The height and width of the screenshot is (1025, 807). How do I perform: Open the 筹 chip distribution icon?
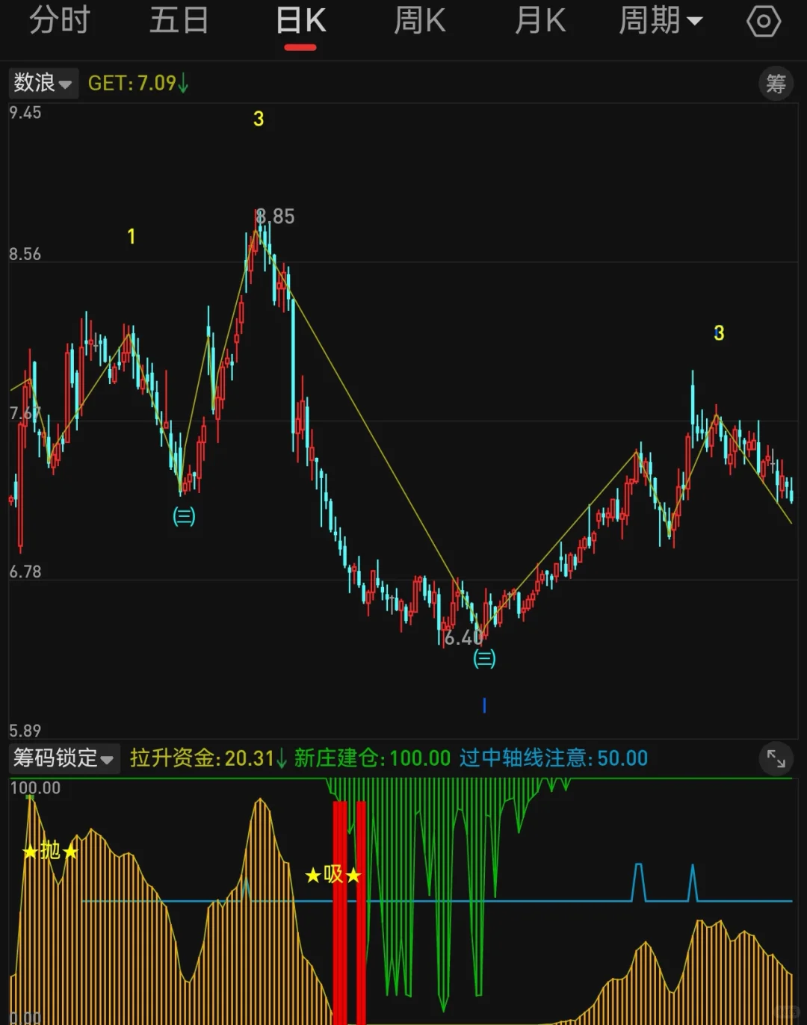coord(776,83)
